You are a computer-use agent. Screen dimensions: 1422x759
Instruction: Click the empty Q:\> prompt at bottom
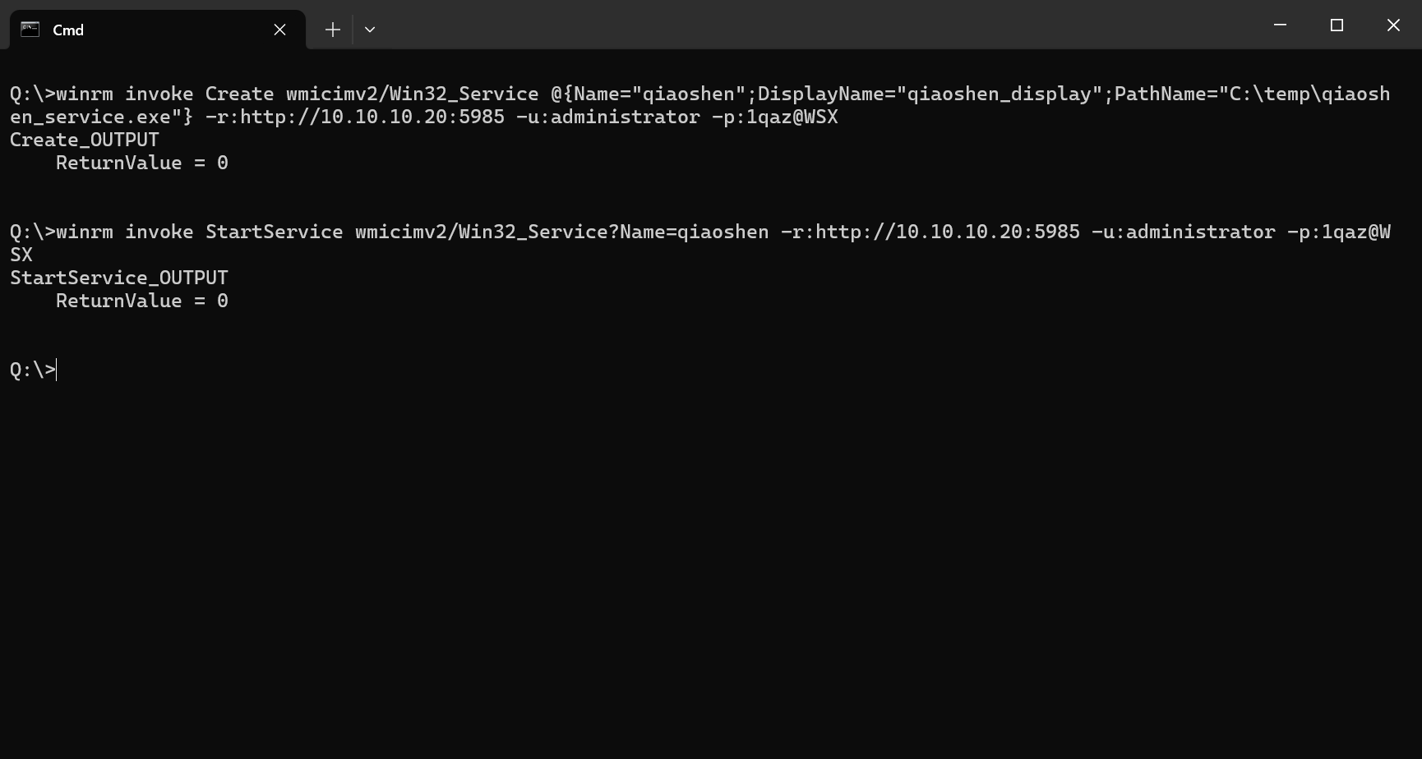pos(33,370)
